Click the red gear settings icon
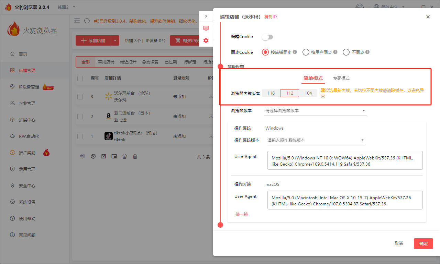Image resolution: width=440 pixels, height=264 pixels. click(206, 40)
